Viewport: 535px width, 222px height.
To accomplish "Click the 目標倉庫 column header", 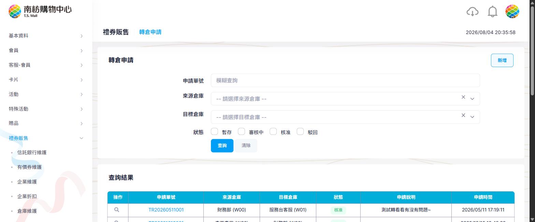I will [x=288, y=197].
